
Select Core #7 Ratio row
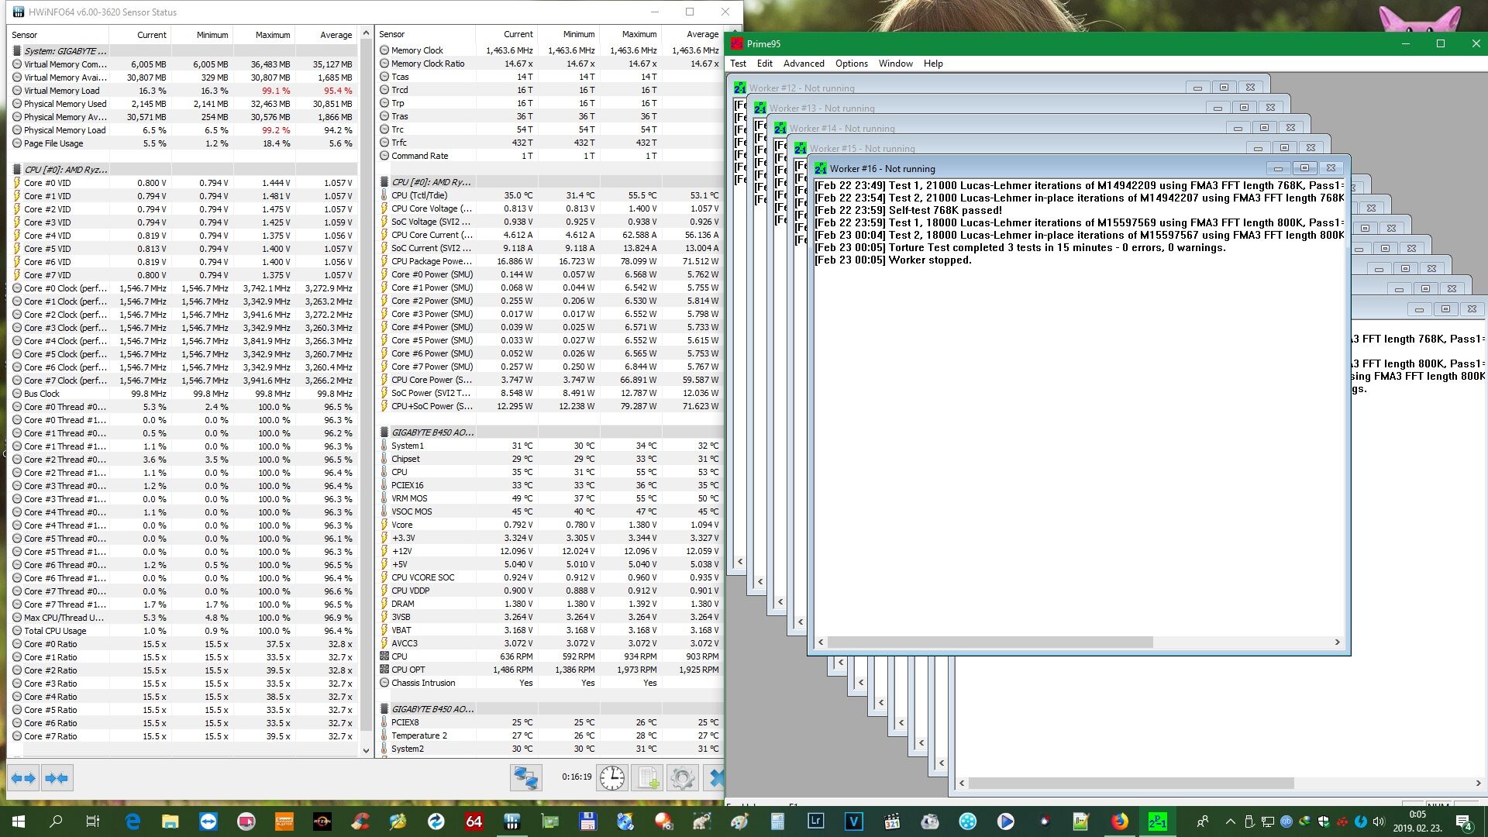tap(183, 736)
